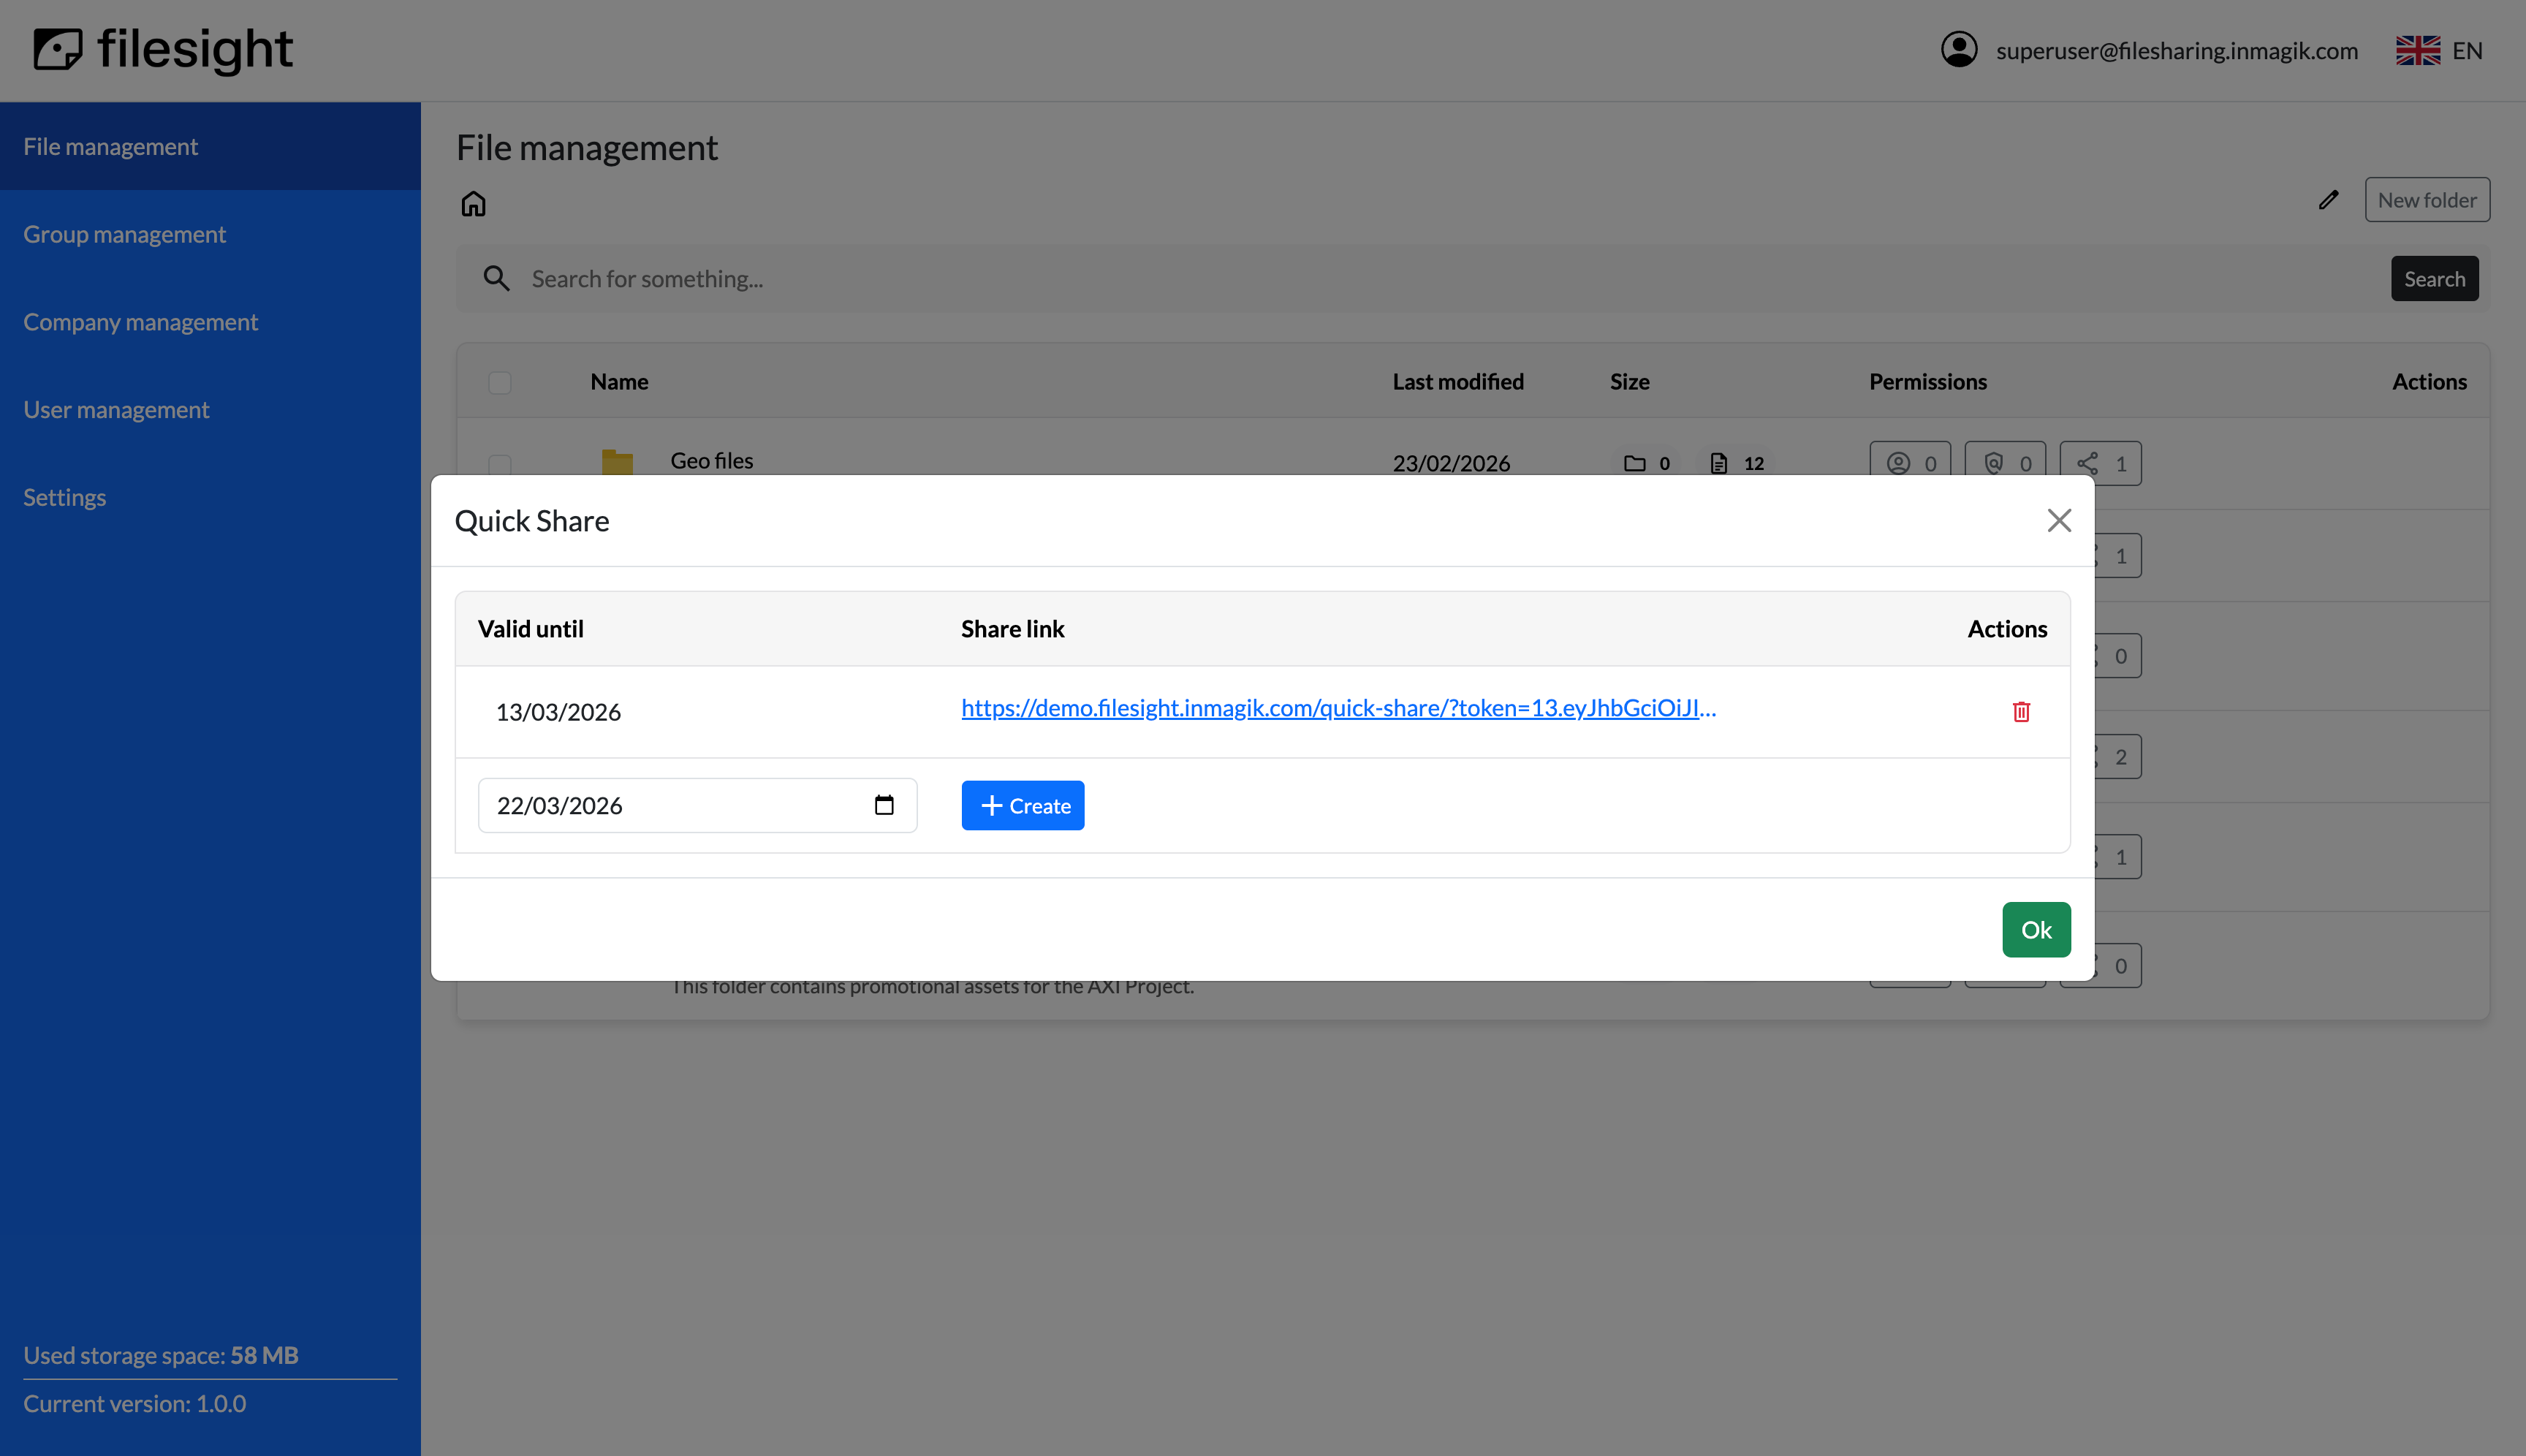Check the checkbox next to Geo files
Viewport: 2526px width, 1456px height.
[500, 465]
